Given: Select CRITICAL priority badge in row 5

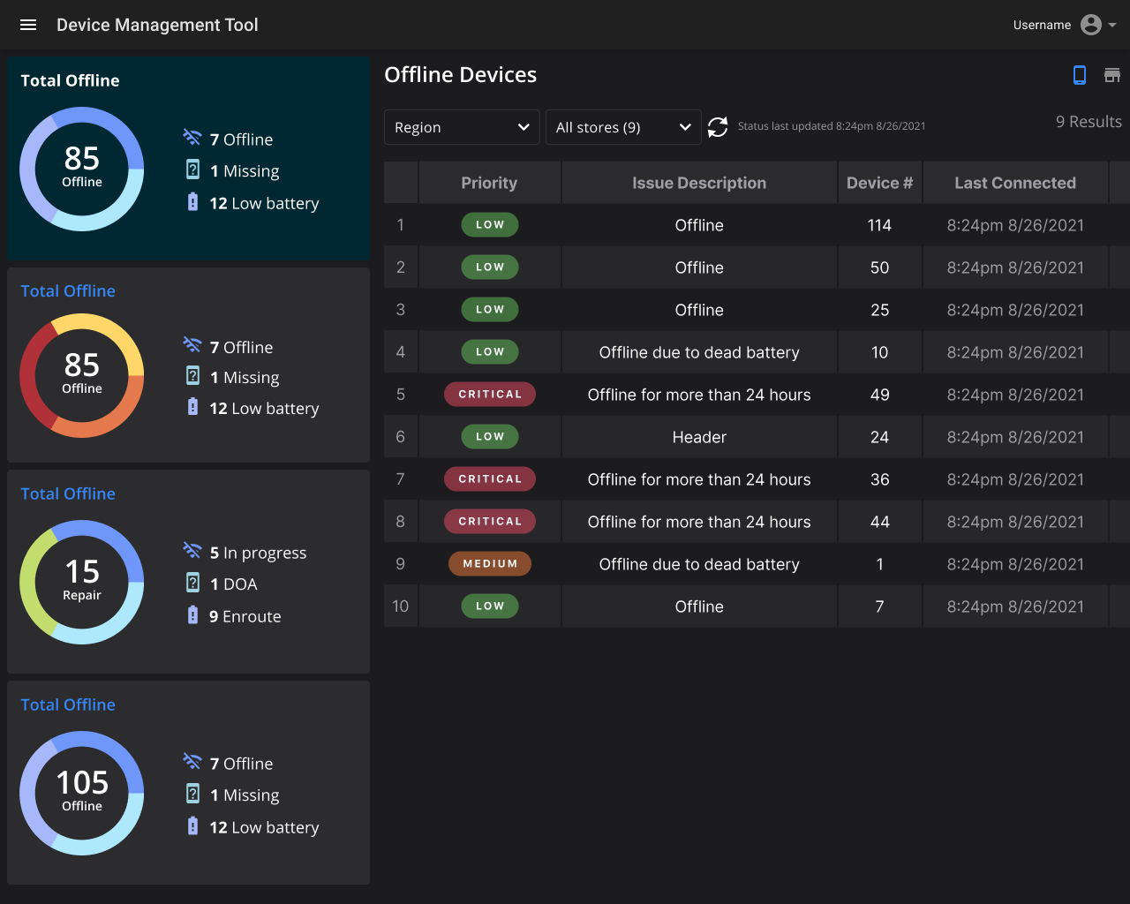Looking at the screenshot, I should 490,395.
